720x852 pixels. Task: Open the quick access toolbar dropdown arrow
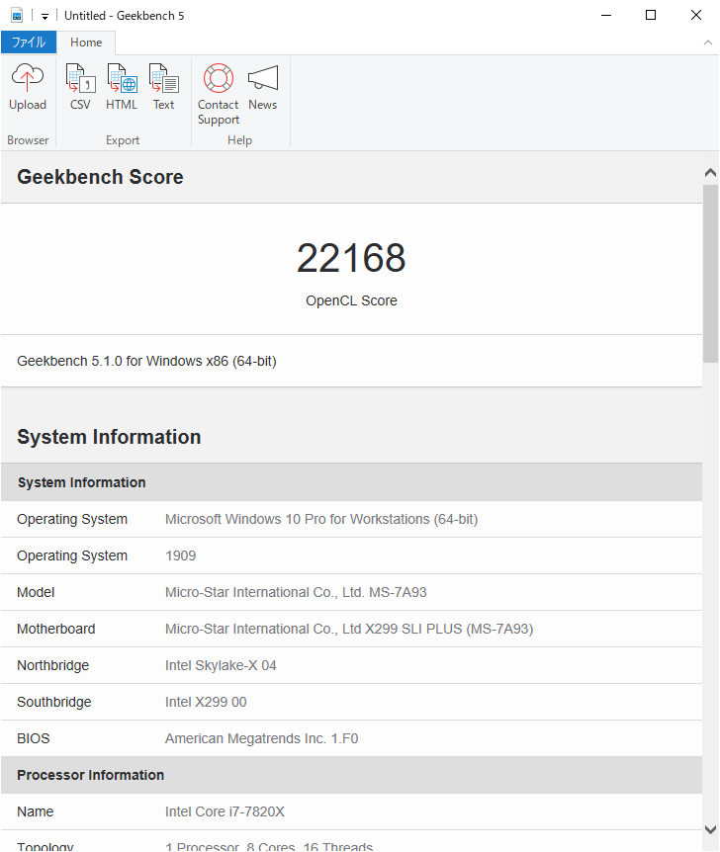[45, 16]
